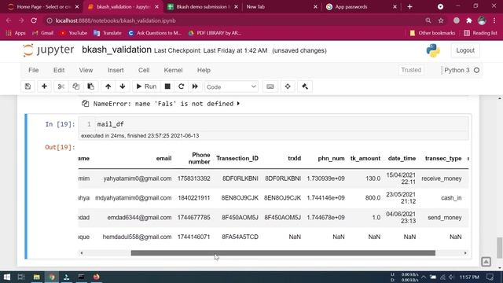
Task: Restart and run all cells icon
Action: 195,86
